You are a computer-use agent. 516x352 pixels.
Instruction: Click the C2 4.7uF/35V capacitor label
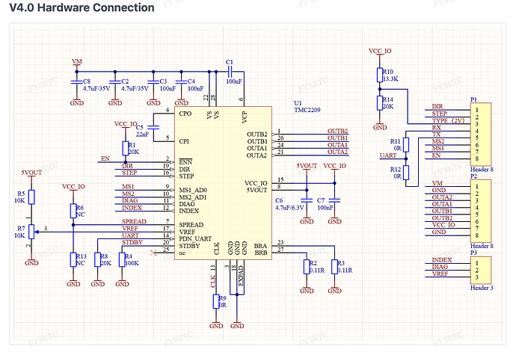click(135, 85)
